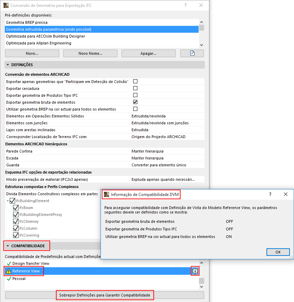Toggle the IfcBeam checkbox
This screenshot has height=302, width=294.
[16, 208]
